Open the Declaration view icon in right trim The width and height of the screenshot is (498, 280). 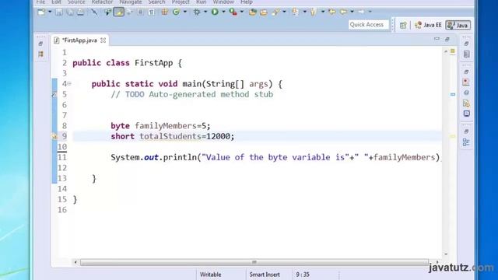coord(466,103)
